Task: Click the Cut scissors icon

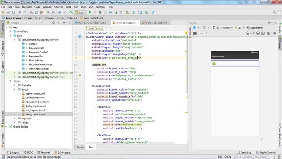Action: [x=31, y=12]
